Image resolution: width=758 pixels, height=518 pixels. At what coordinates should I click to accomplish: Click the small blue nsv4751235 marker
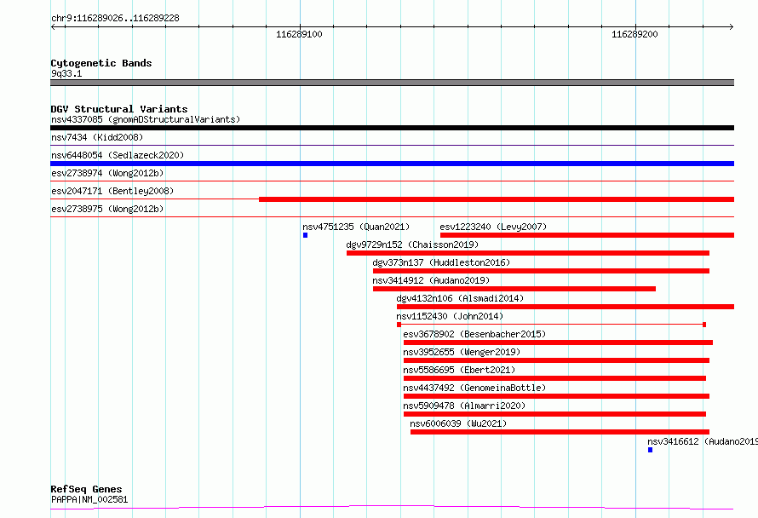pyautogui.click(x=305, y=235)
